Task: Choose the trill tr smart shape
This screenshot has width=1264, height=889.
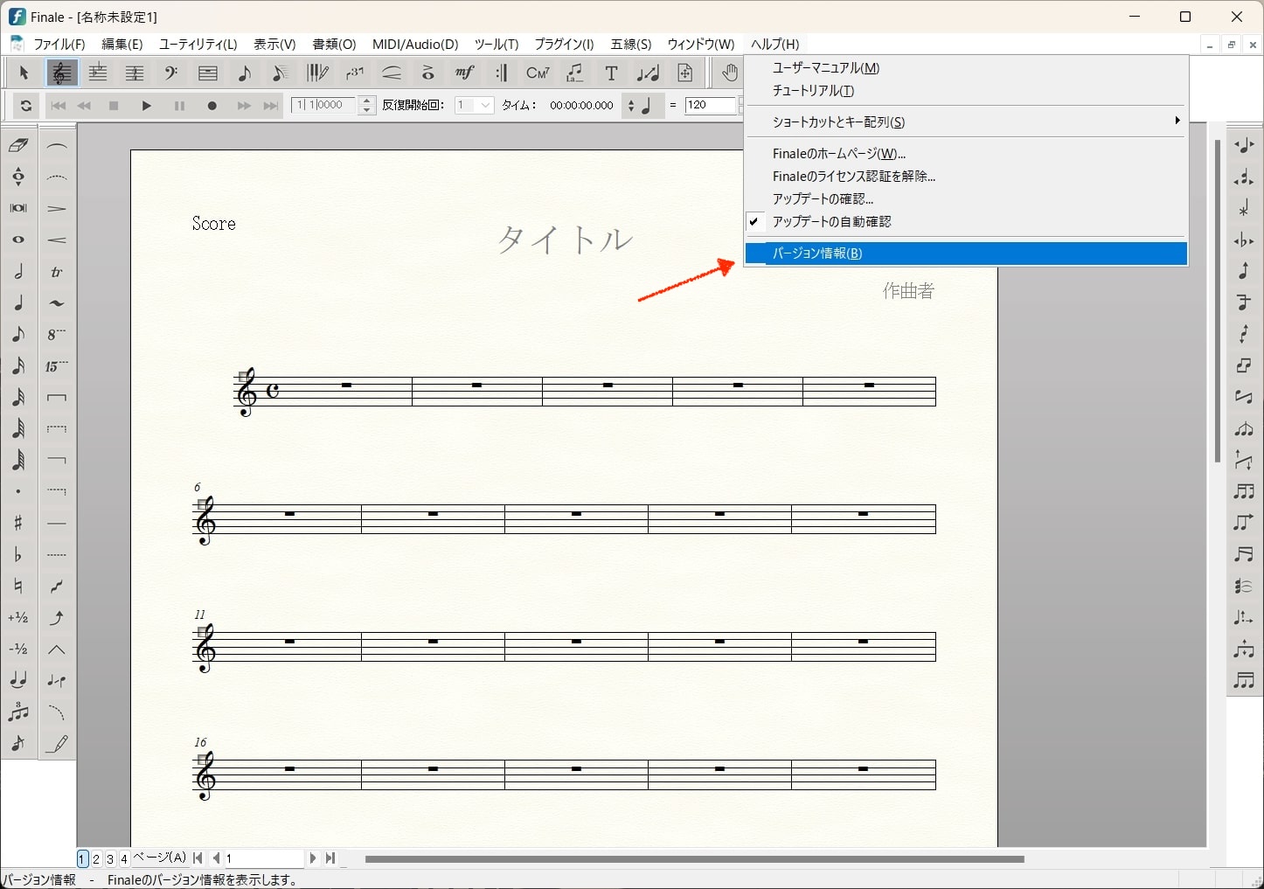Action: click(57, 272)
